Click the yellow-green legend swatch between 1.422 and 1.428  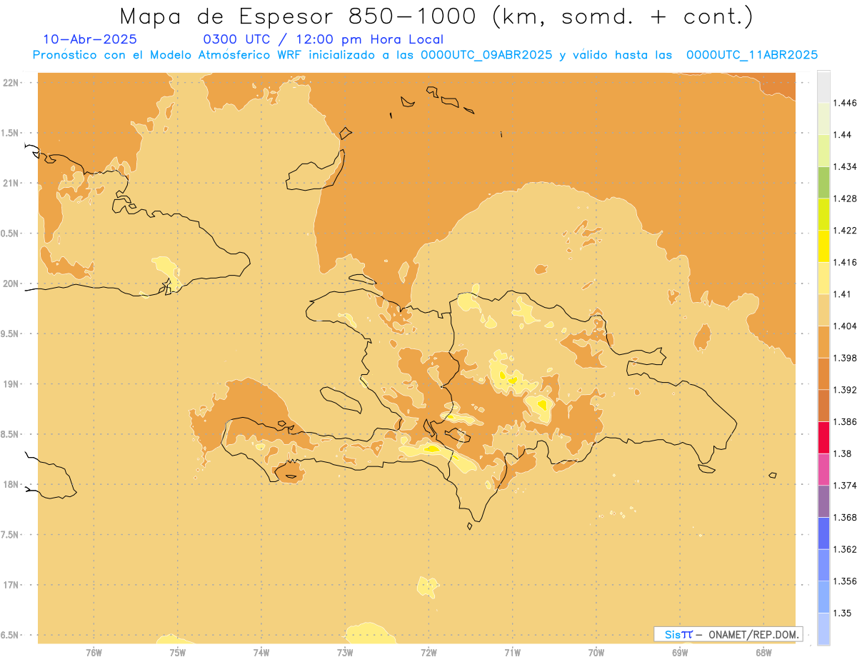pyautogui.click(x=823, y=214)
